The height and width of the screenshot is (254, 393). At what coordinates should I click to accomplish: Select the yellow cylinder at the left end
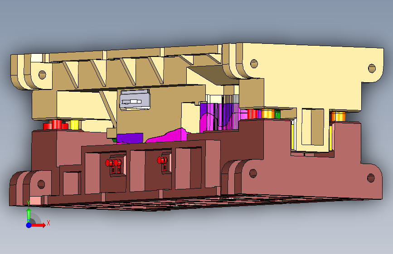pos(75,125)
